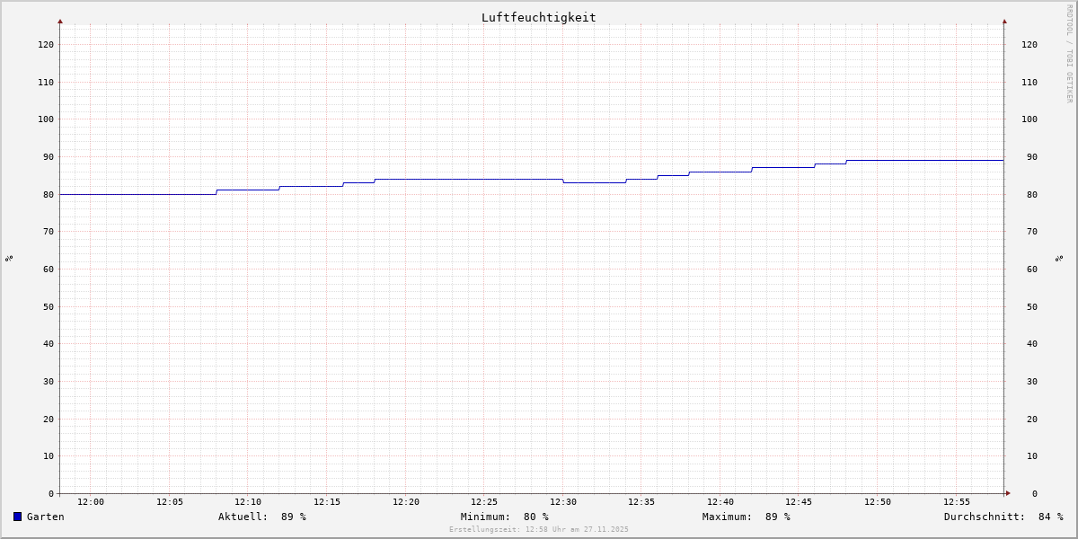The image size is (1078, 539).
Task: Select the Minimum: 80 % value
Action: [504, 517]
